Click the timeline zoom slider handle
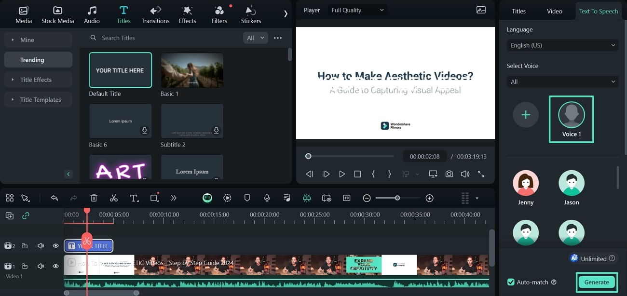 pos(397,198)
